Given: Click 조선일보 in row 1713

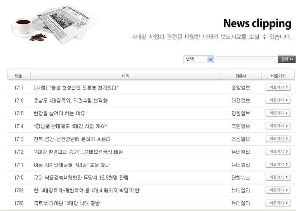Looking at the screenshot, I should (x=241, y=139).
